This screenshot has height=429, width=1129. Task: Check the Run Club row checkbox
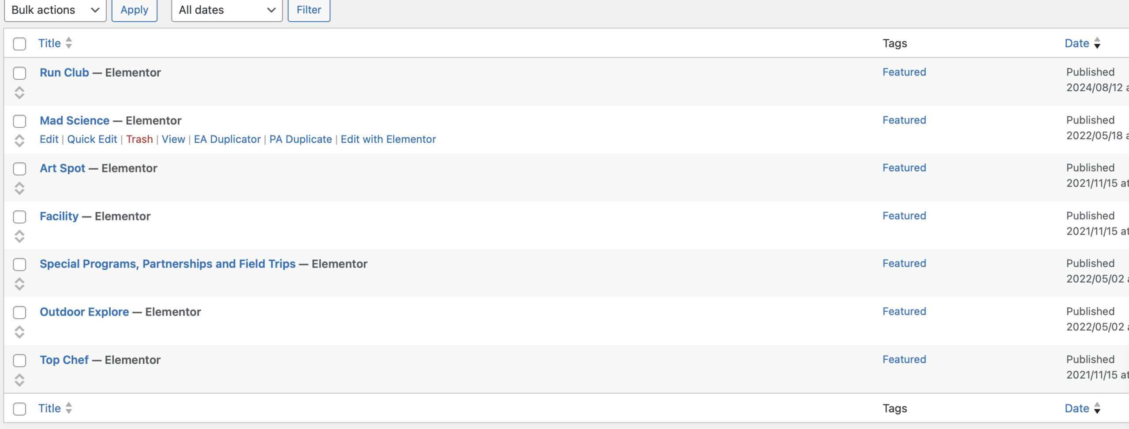19,73
